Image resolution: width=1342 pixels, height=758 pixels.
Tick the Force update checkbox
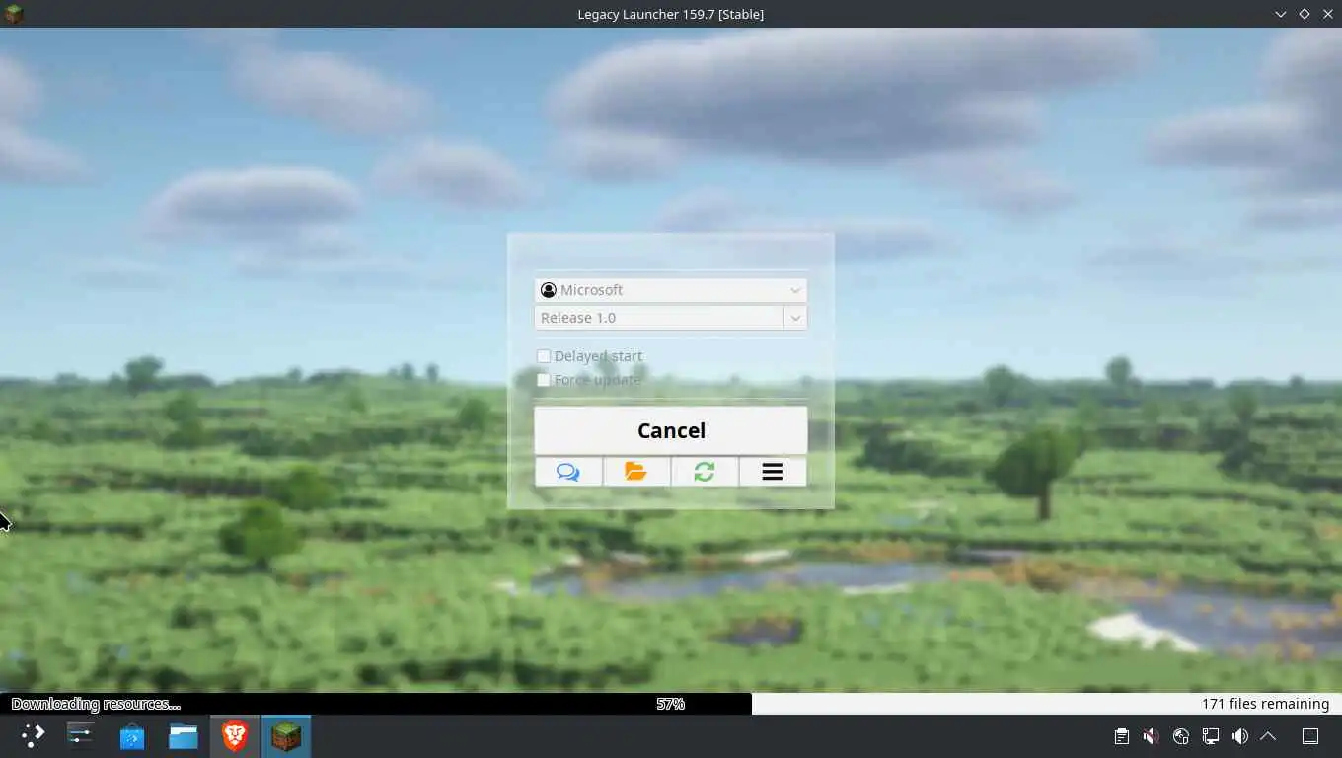[x=543, y=380]
